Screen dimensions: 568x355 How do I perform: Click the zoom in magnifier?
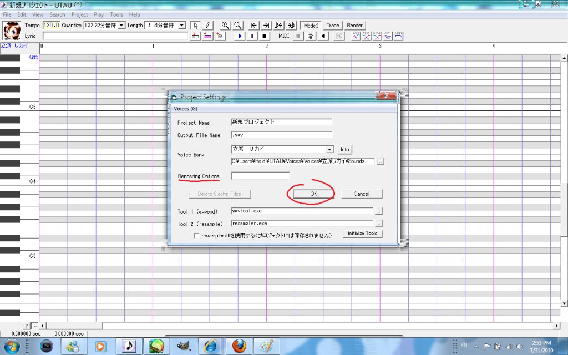click(225, 26)
